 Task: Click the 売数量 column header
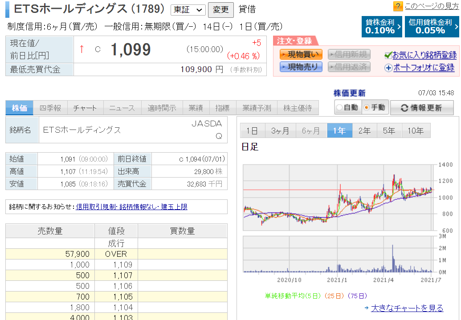pyautogui.click(x=50, y=231)
